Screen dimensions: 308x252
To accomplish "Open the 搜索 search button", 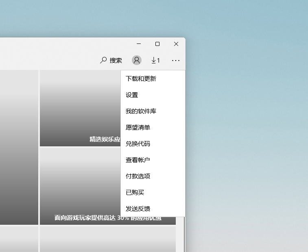I will 111,60.
